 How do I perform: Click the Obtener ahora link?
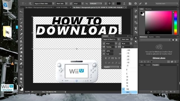(159, 58)
